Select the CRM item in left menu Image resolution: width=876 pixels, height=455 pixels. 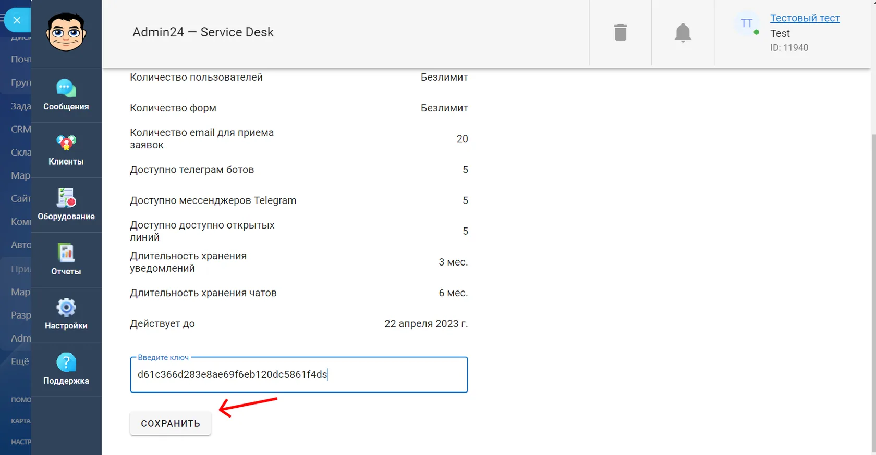click(x=21, y=129)
